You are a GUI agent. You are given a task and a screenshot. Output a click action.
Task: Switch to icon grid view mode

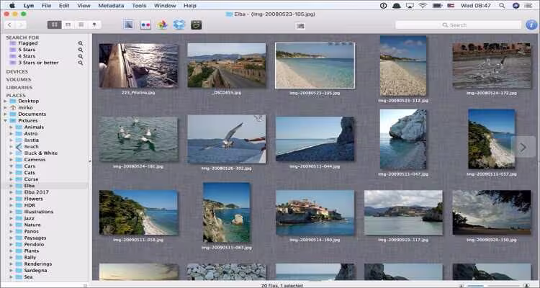pos(55,24)
